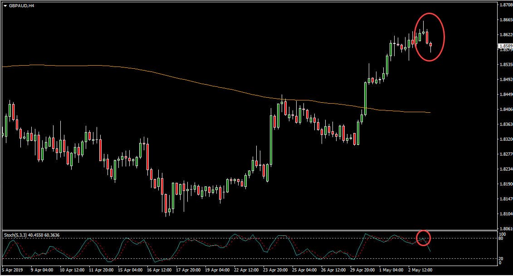Select the 80 level on the stochastic scale
This screenshot has height=276, width=513.
[500, 238]
